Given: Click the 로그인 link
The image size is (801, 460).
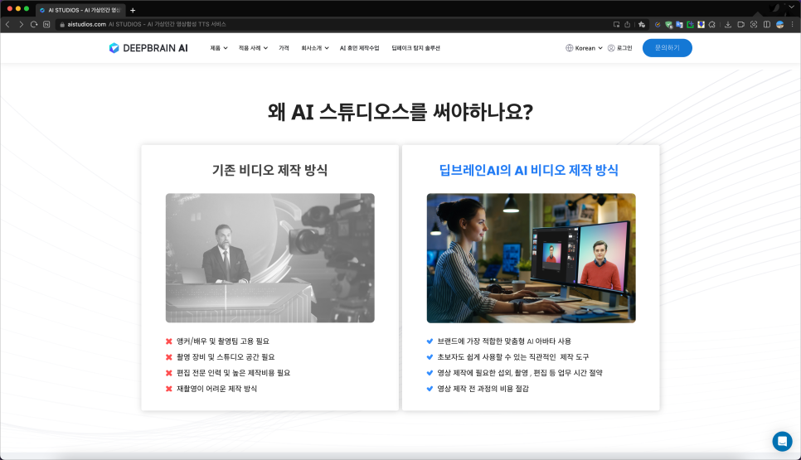Looking at the screenshot, I should [x=624, y=48].
